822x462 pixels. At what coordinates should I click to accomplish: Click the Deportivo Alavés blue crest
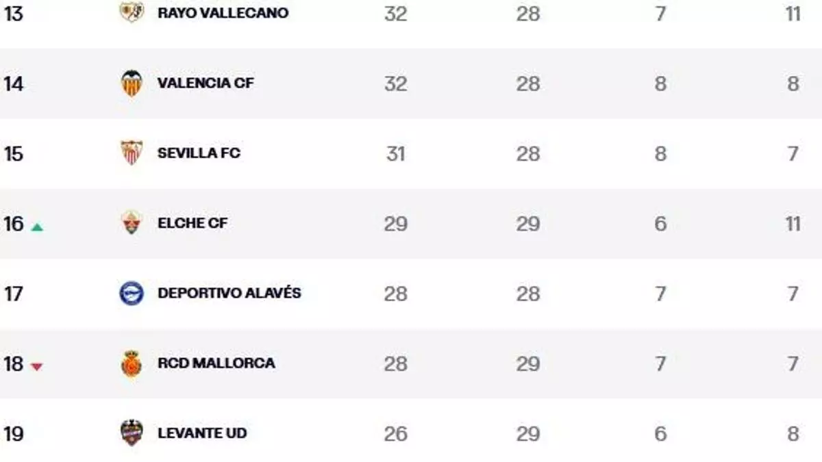point(132,294)
